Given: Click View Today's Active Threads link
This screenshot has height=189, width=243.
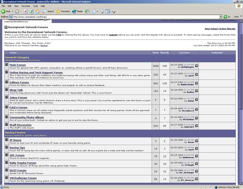Looking at the screenshot, I should 220,29.
